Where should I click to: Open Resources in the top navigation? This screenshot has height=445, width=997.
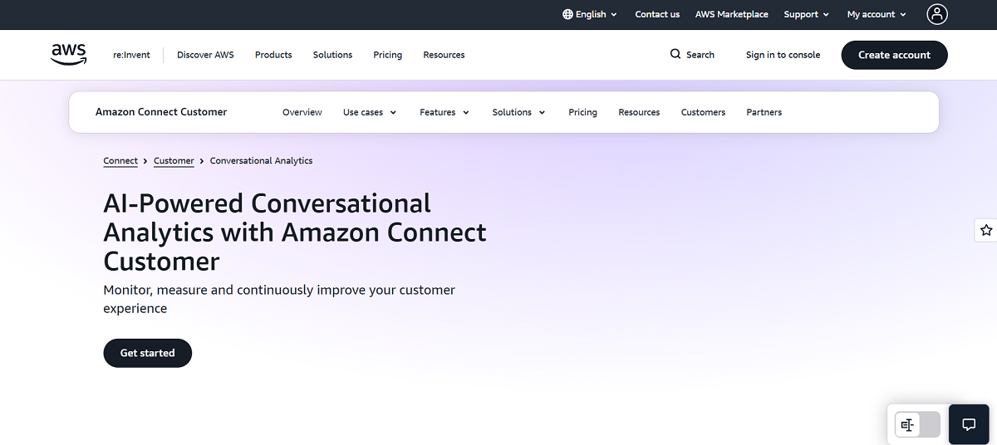[444, 55]
